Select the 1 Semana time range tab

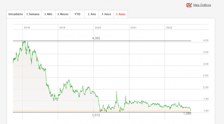(33, 14)
